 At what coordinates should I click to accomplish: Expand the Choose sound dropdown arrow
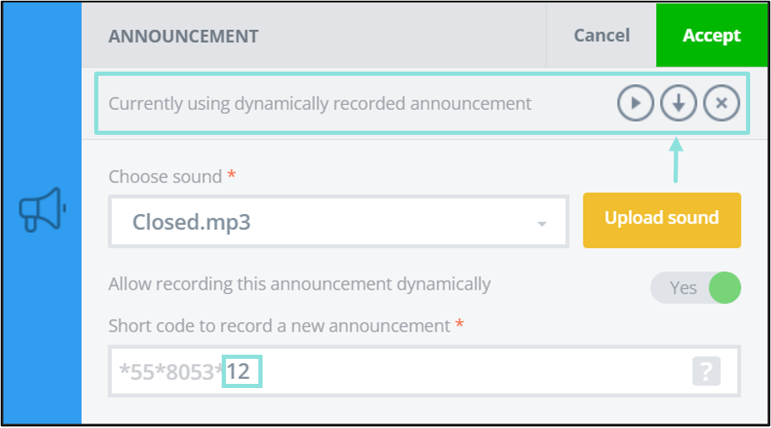tap(542, 224)
